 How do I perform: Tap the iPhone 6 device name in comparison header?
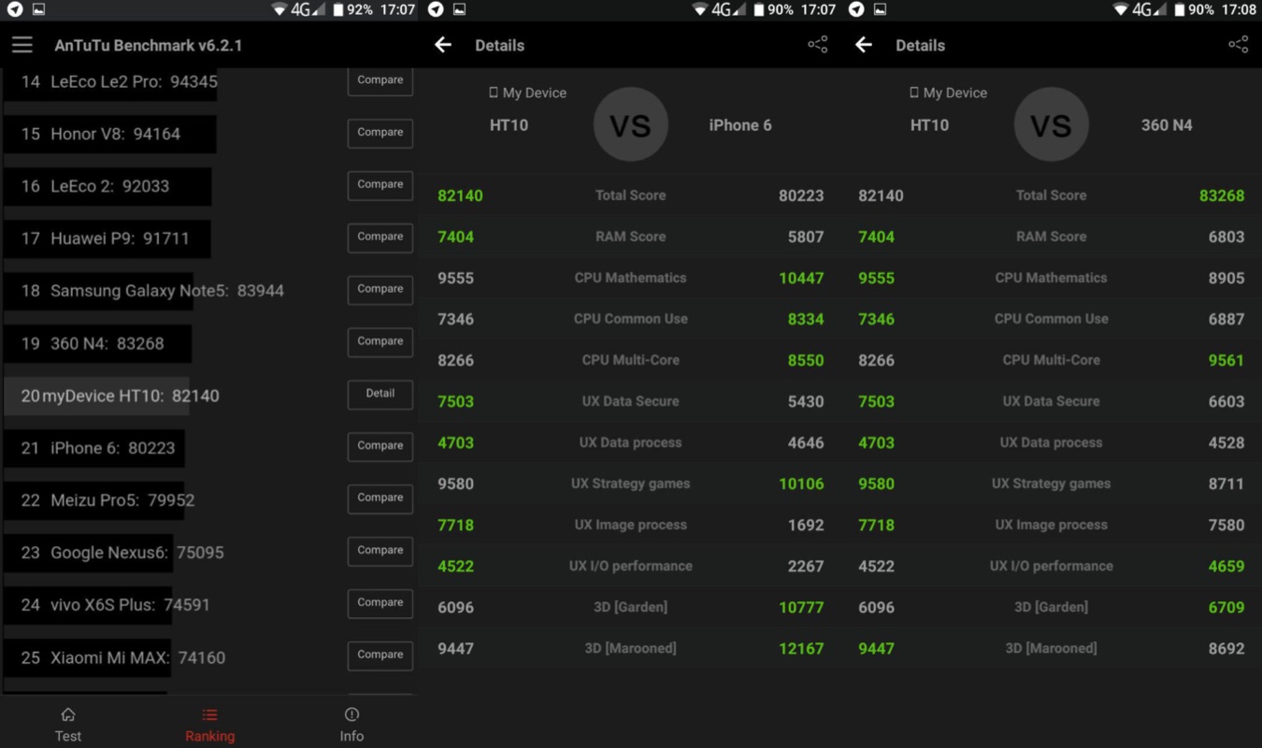coord(740,125)
